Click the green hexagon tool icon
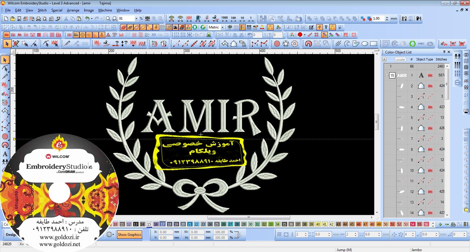Screen dimensions: 470x252 coord(412,44)
